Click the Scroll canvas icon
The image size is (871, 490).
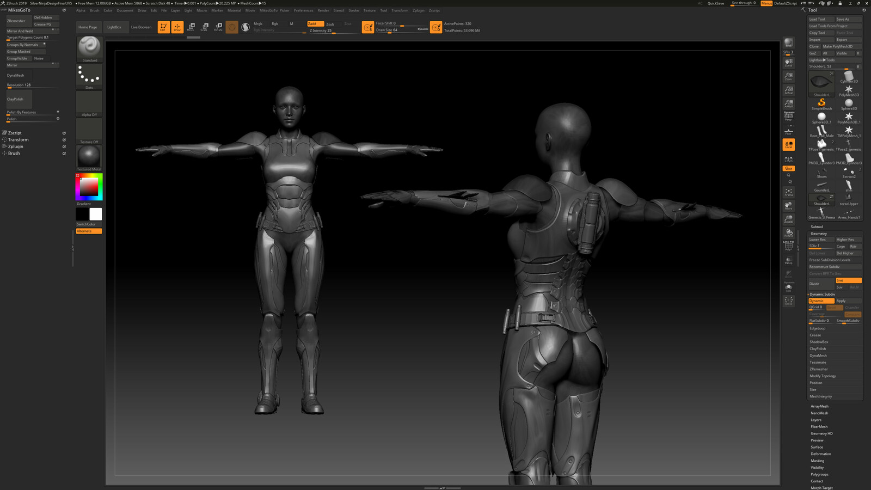pos(789,63)
